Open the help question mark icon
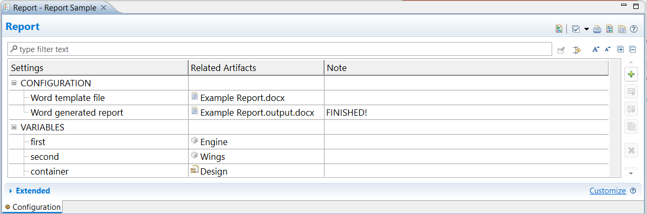This screenshot has width=647, height=214. tap(634, 29)
